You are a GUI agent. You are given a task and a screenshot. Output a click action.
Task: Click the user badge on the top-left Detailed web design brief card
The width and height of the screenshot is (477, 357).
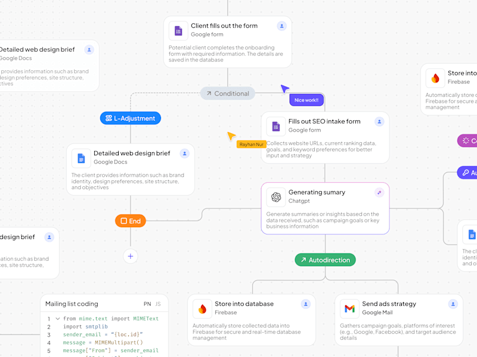point(89,50)
